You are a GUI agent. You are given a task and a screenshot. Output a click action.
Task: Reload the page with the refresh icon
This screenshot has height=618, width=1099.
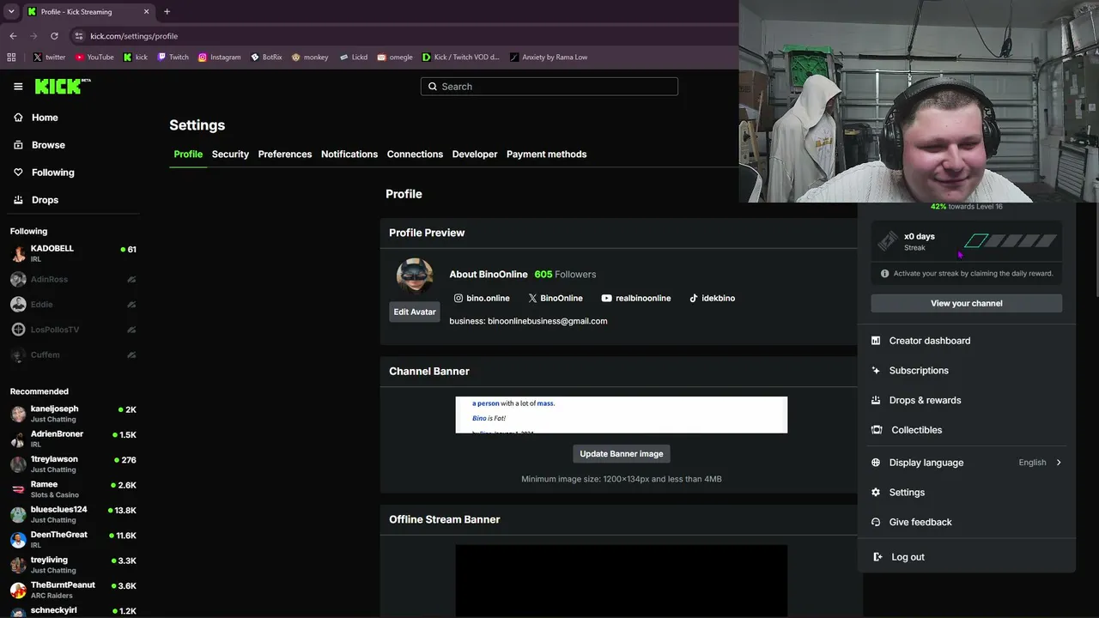pos(54,36)
